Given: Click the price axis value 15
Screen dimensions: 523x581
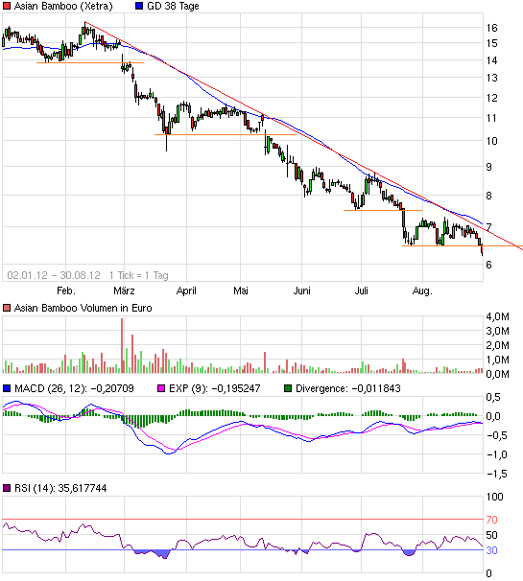Looking at the screenshot, I should (492, 43).
